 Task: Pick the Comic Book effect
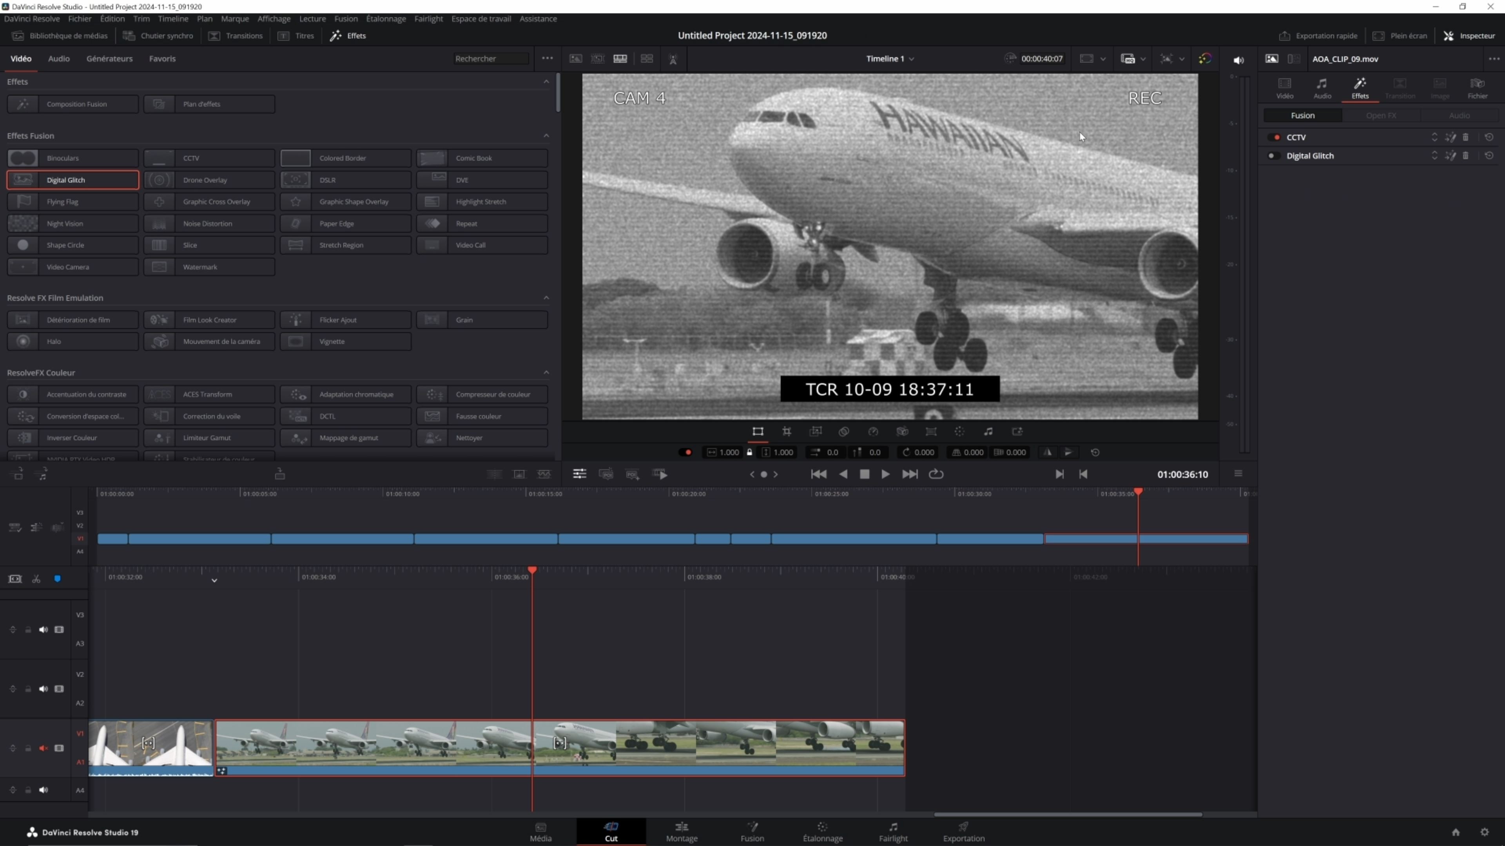tap(482, 157)
